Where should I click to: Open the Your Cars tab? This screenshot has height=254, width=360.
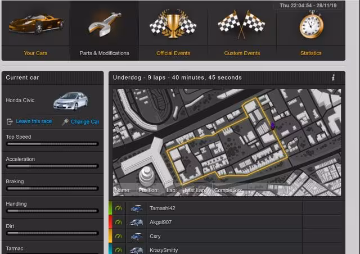(x=35, y=53)
